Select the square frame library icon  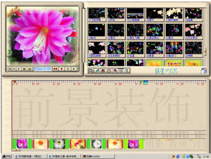tap(109, 70)
